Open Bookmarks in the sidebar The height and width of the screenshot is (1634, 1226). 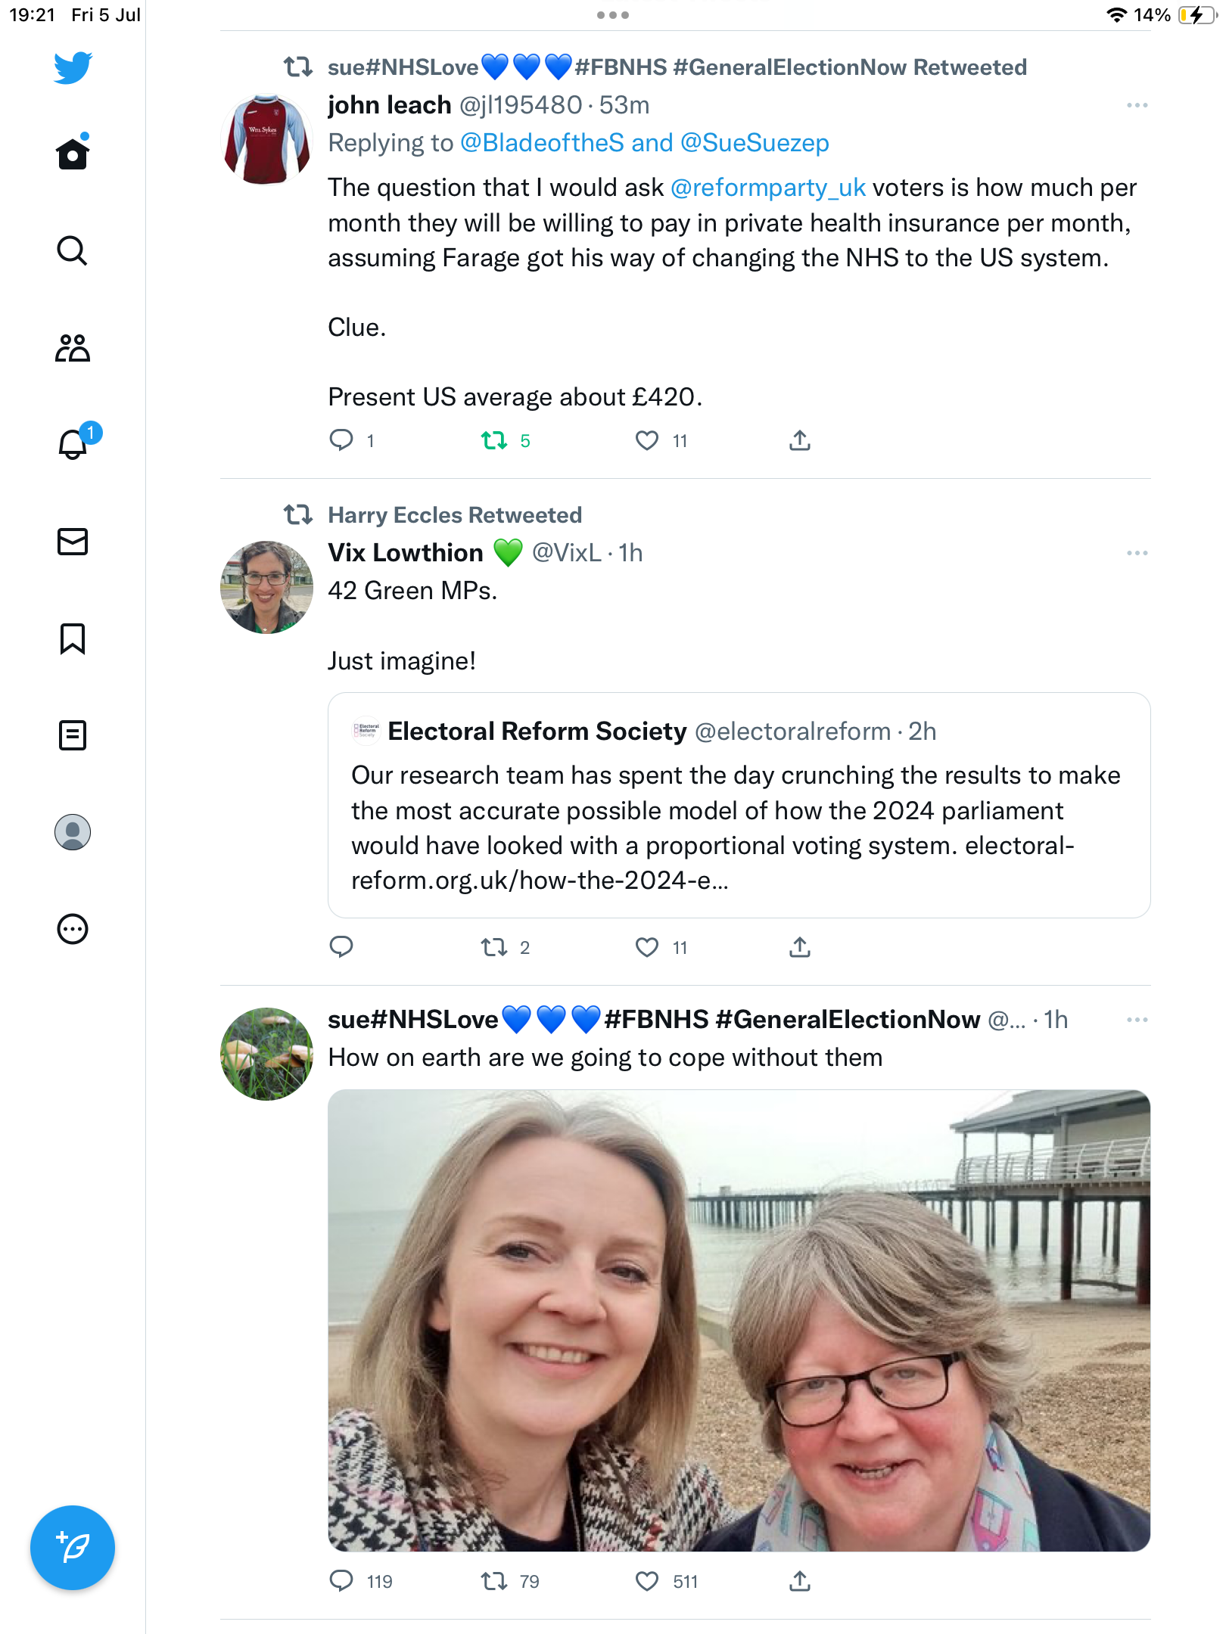73,638
